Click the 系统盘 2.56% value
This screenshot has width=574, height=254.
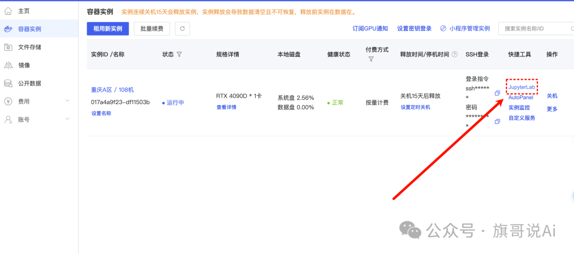tap(296, 98)
